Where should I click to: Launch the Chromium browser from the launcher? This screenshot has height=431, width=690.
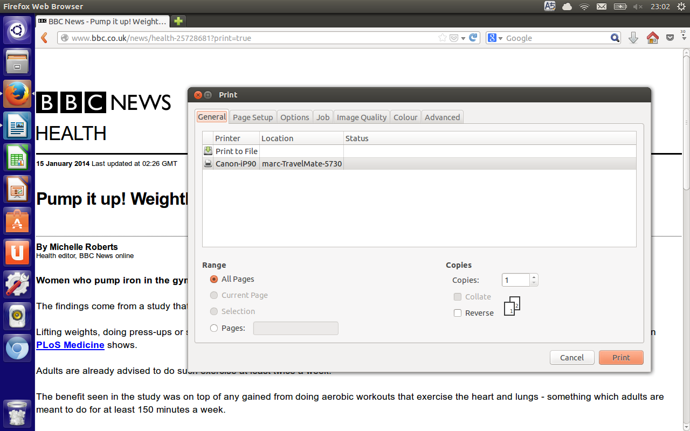tap(17, 348)
